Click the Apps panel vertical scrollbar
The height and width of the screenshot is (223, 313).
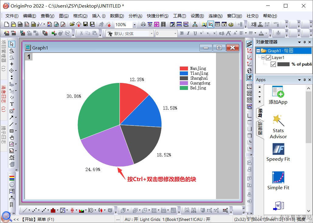(308, 117)
